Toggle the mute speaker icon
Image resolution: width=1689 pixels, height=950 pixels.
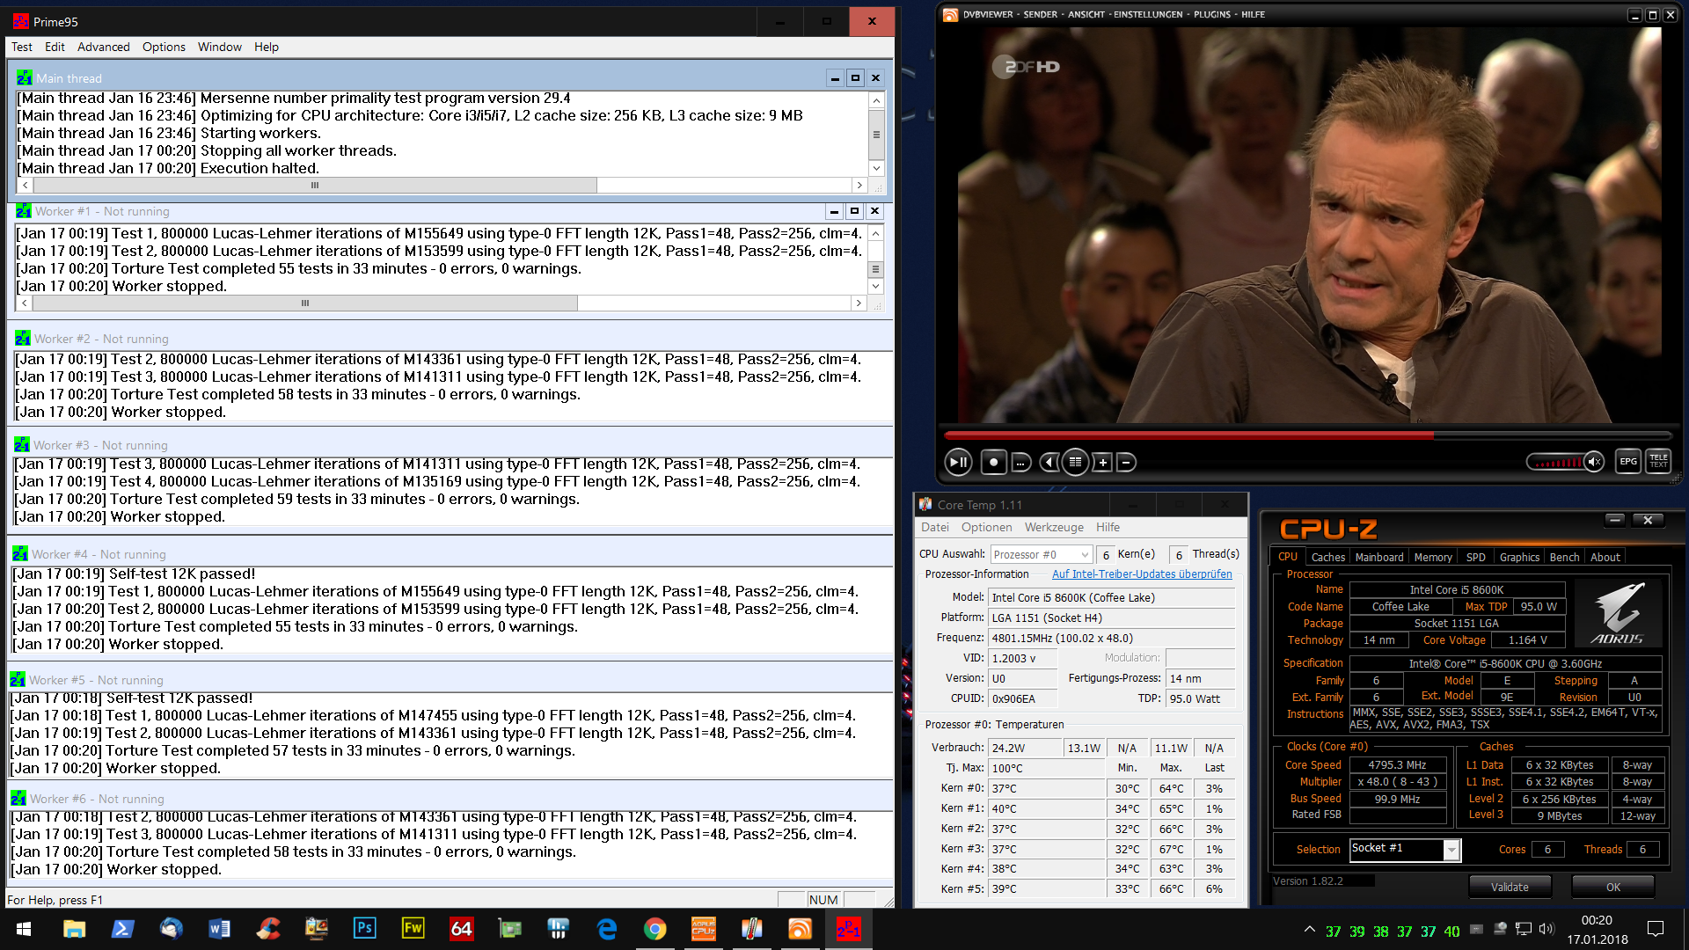pyautogui.click(x=1594, y=462)
